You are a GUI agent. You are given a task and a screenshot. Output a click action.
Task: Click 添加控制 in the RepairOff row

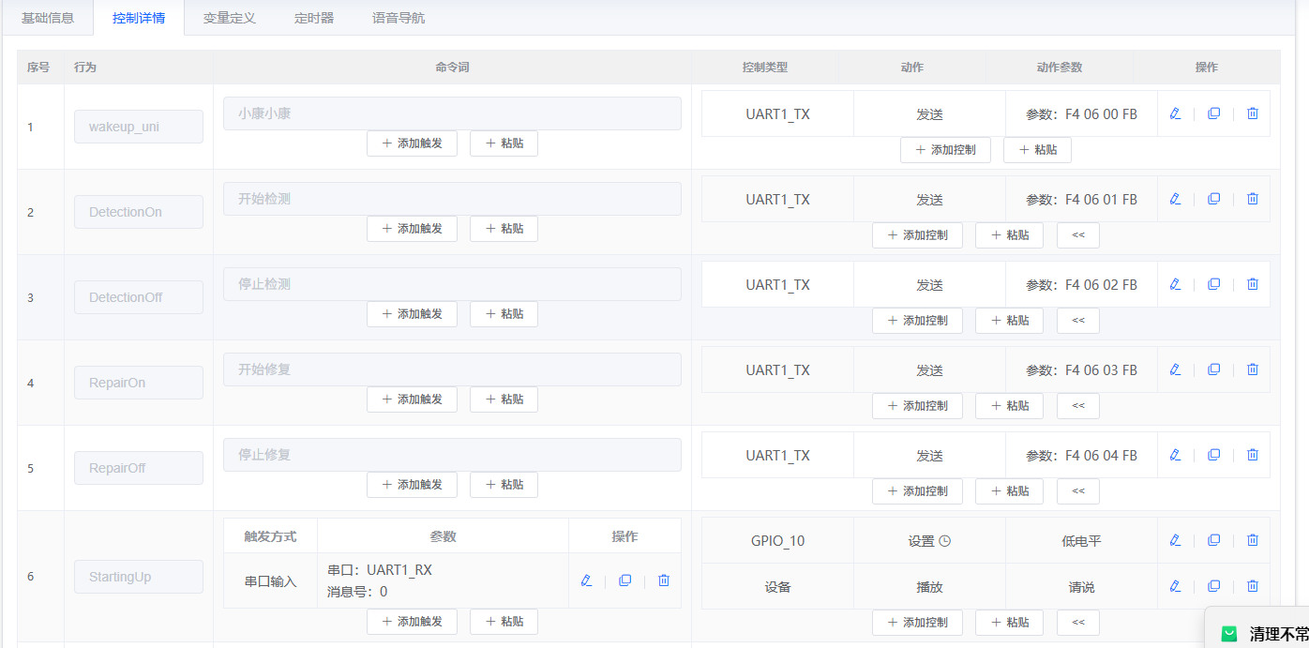tap(917, 490)
